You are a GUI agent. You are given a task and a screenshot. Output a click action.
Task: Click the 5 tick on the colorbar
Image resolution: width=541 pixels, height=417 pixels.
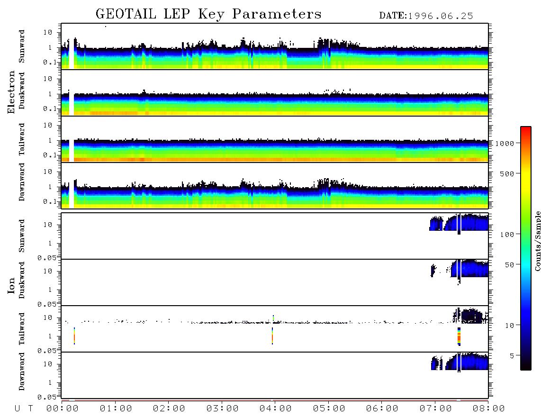click(512, 356)
